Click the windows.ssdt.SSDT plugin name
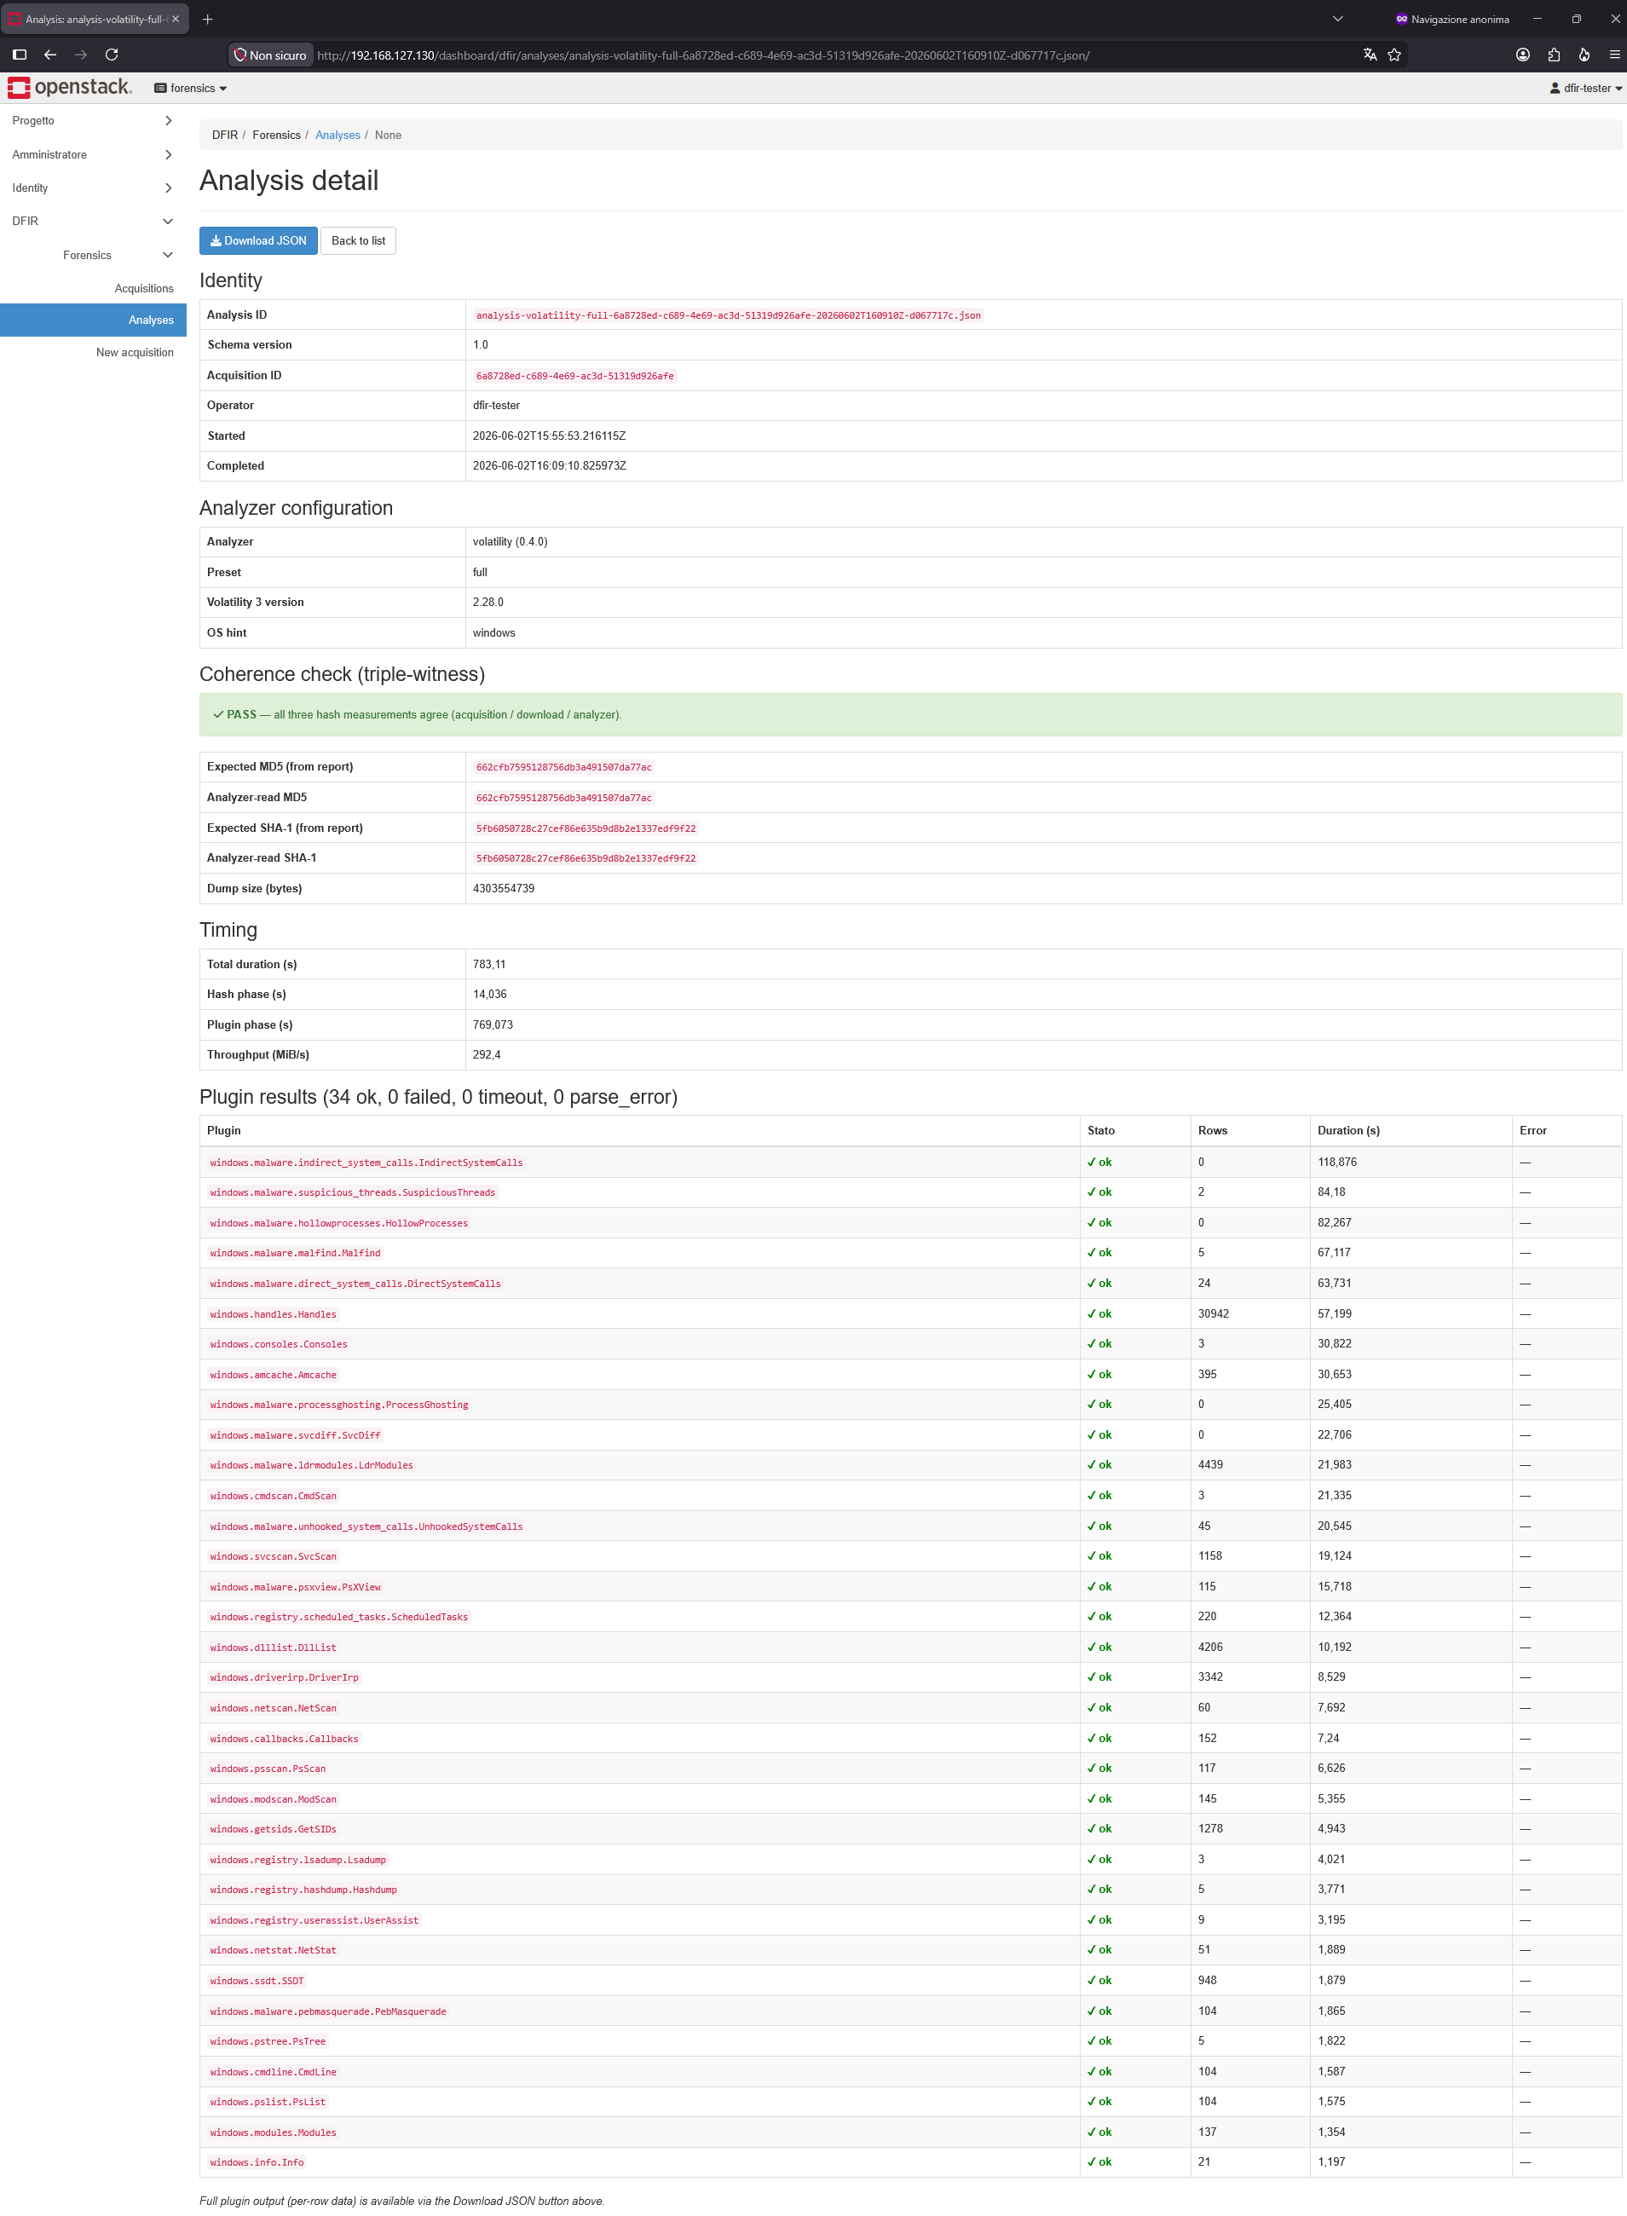This screenshot has width=1627, height=2216. [256, 1981]
